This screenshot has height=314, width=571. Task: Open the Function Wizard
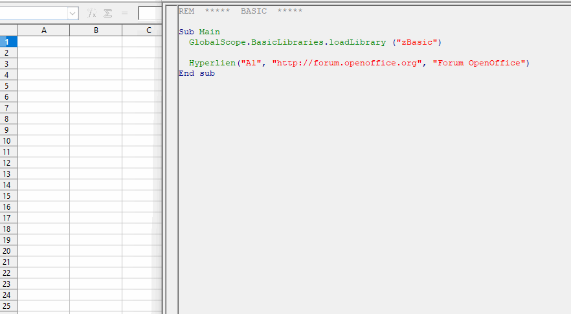92,13
